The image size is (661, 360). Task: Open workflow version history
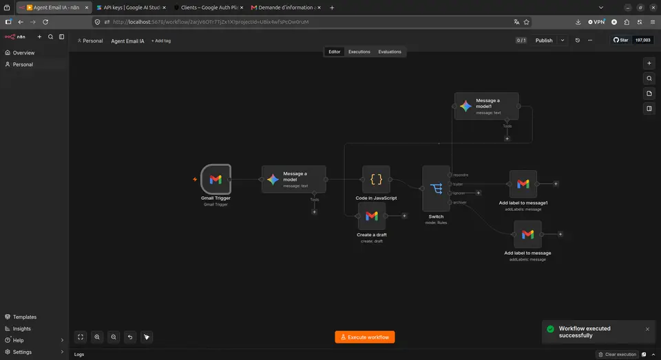578,41
